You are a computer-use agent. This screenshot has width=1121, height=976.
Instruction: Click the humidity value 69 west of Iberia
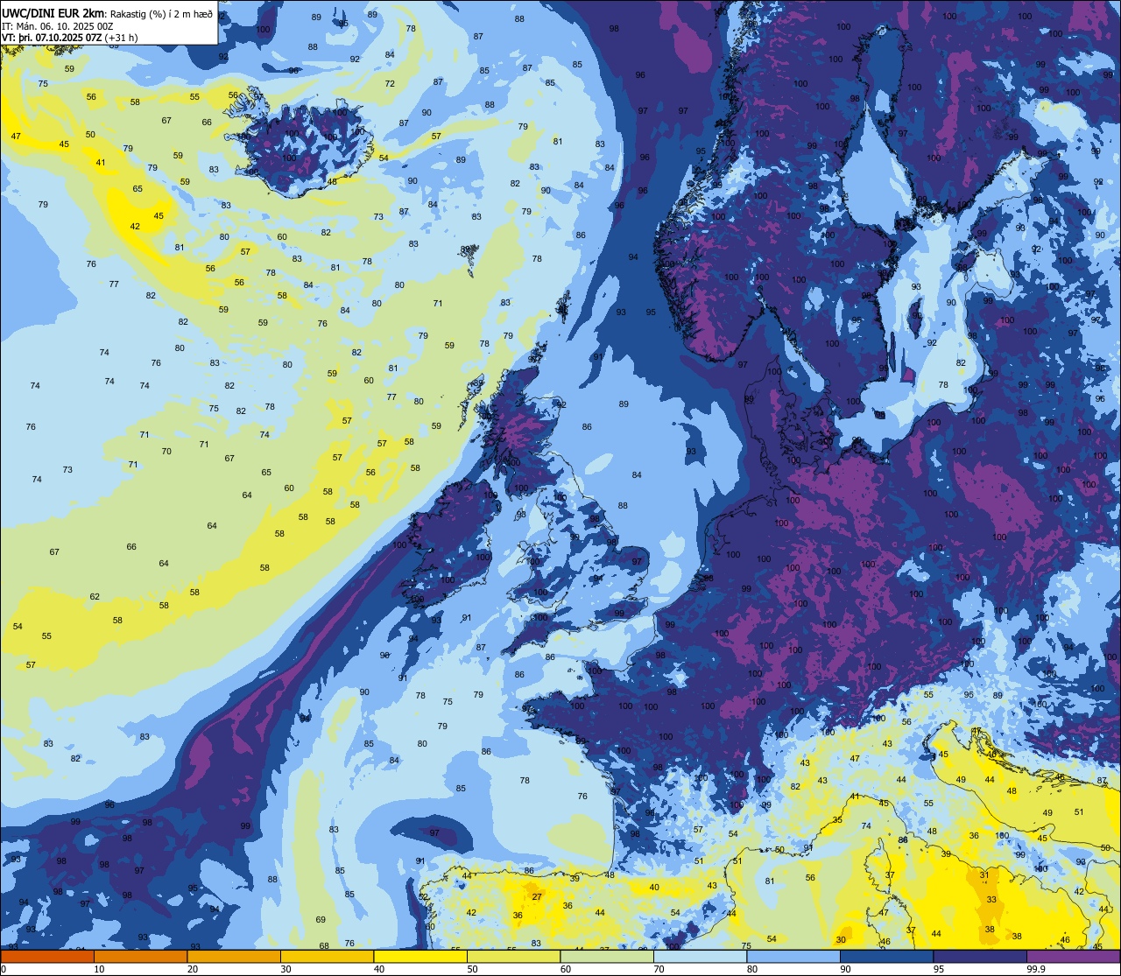tap(321, 919)
